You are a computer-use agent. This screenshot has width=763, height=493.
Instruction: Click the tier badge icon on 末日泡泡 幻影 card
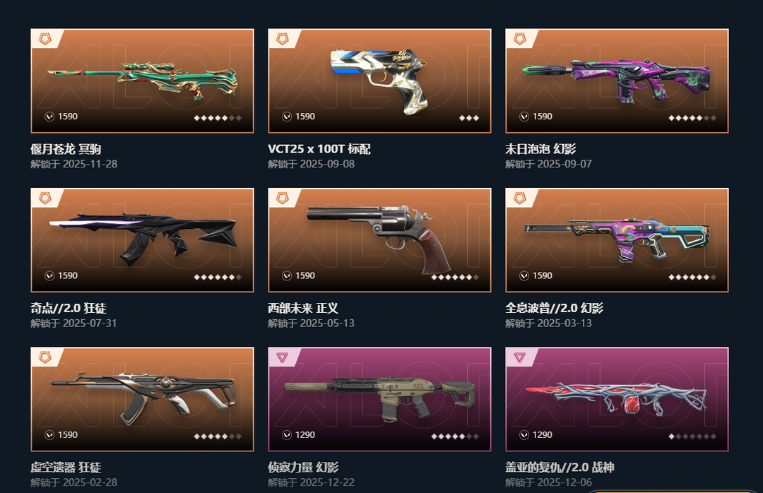520,39
